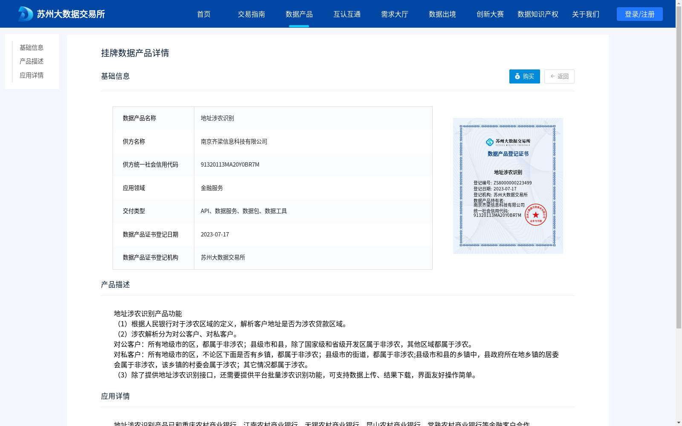This screenshot has height=426, width=682.
Task: Click the 地址涉农识别产品功能 description line
Action: (148, 314)
